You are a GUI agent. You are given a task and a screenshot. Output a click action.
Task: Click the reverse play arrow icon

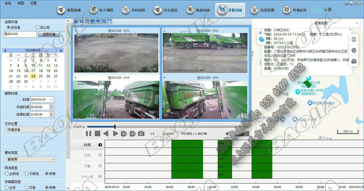pos(106,133)
